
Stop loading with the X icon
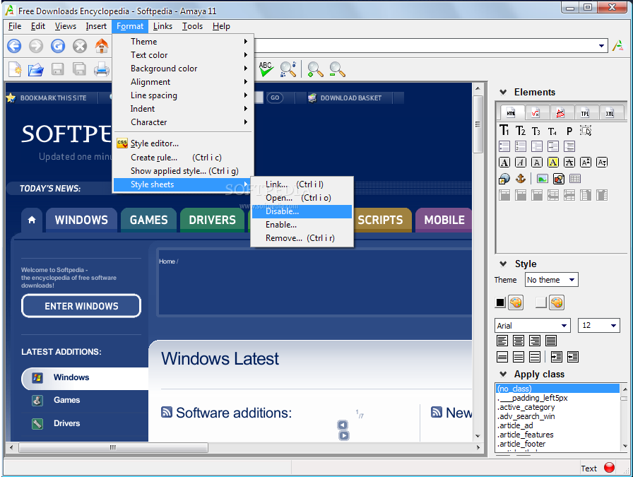pos(80,46)
